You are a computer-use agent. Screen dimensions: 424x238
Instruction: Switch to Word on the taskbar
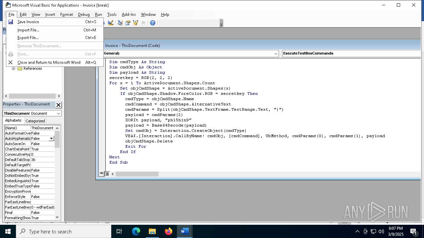185,231
